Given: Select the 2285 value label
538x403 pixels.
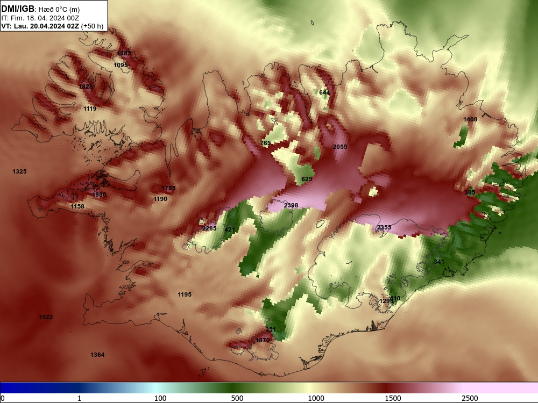Looking at the screenshot, I should (209, 228).
